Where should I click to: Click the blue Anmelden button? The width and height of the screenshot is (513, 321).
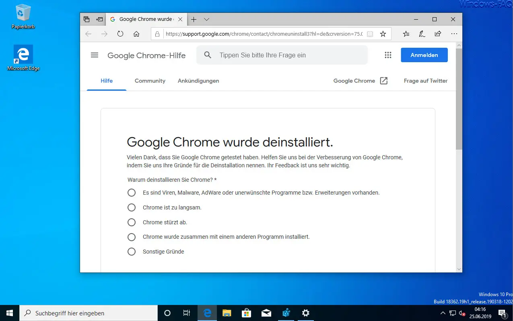click(424, 55)
